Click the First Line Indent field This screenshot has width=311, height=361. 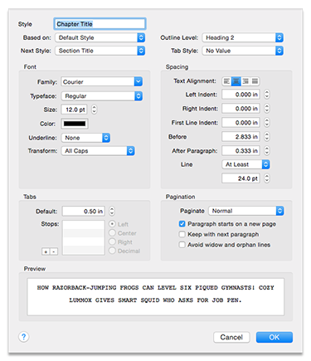pos(241,123)
